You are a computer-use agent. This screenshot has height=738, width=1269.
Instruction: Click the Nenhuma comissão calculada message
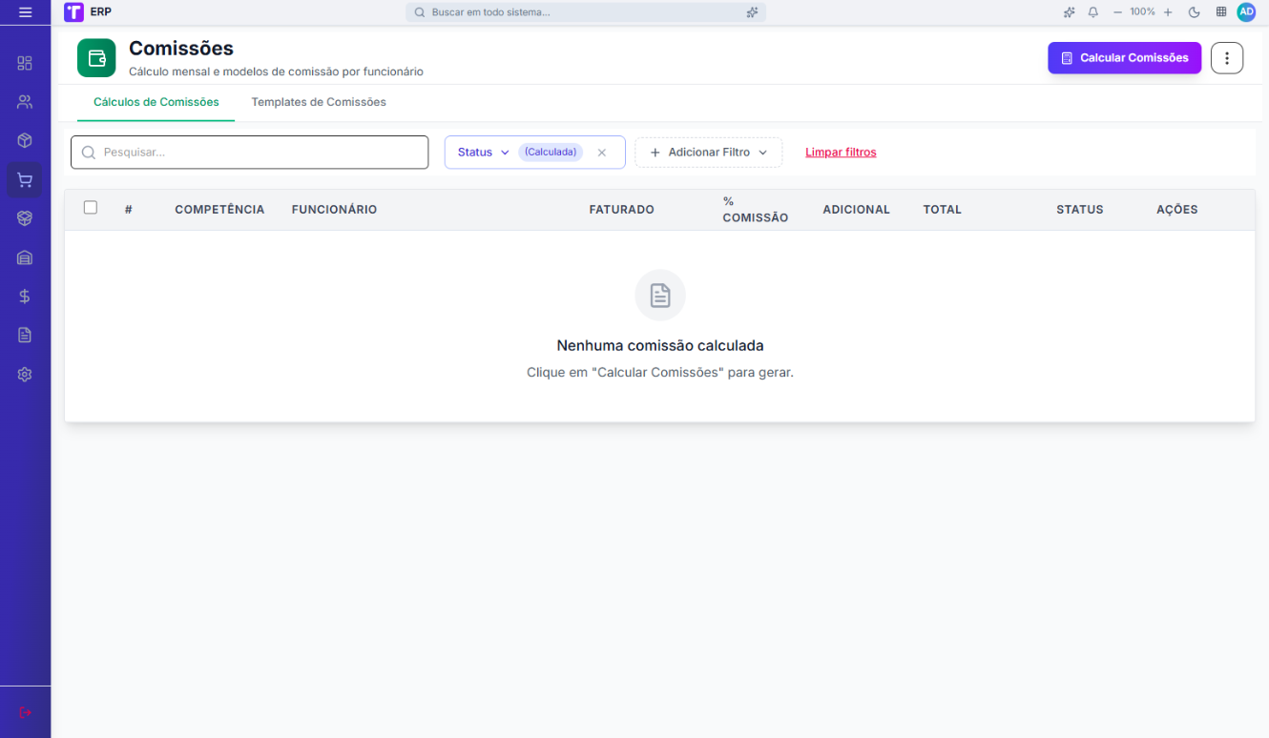point(660,346)
